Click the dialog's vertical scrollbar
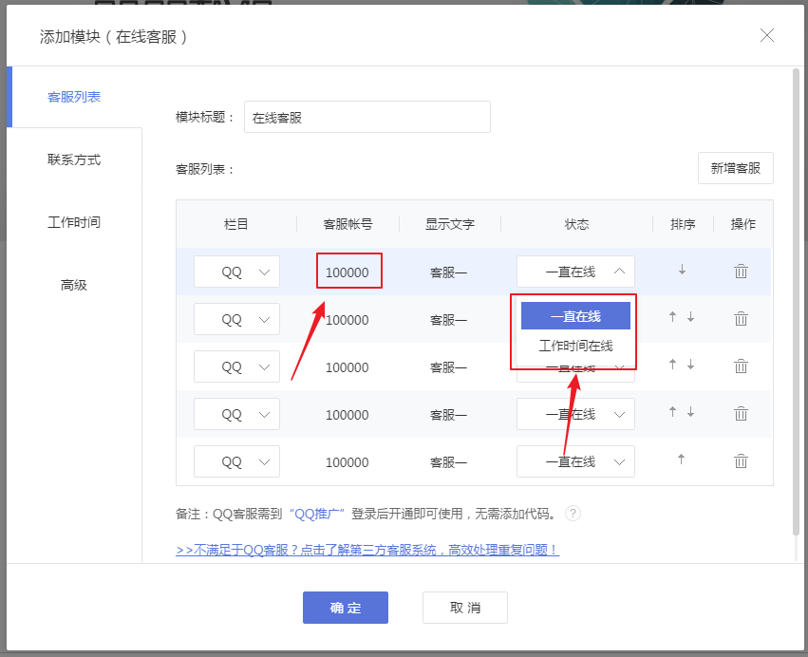Viewport: 808px width, 657px height. [x=797, y=302]
